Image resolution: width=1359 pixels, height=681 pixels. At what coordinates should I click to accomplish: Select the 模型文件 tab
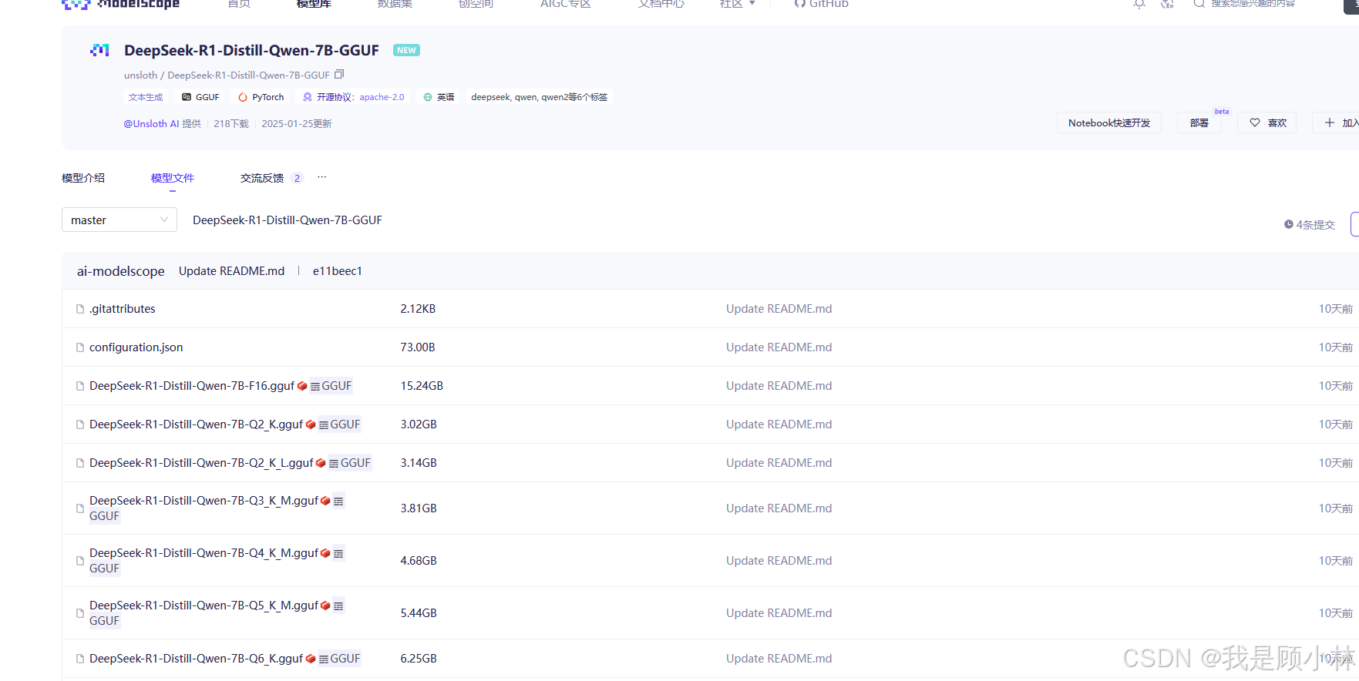point(173,178)
